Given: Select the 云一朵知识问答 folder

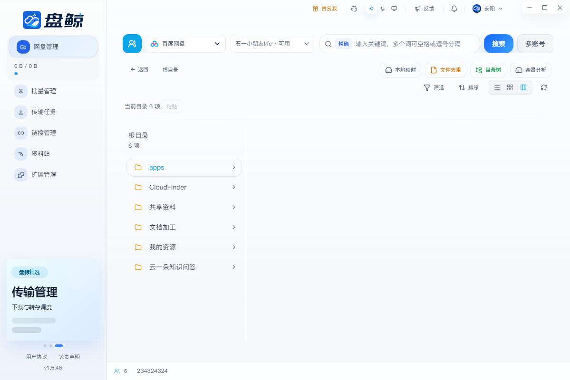Looking at the screenshot, I should point(184,267).
